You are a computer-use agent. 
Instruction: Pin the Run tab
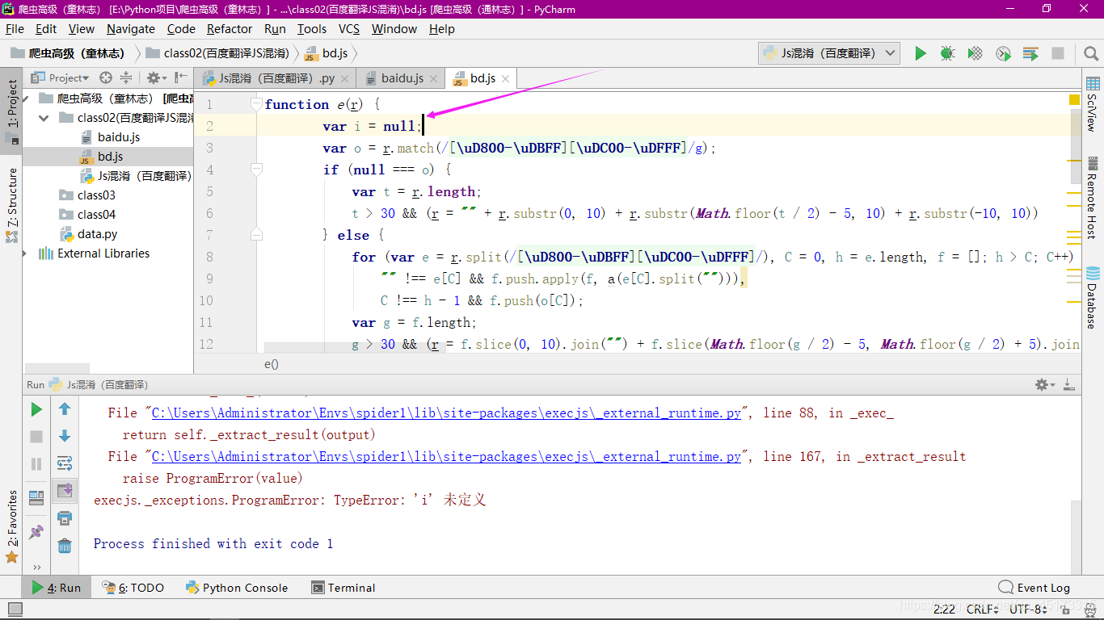click(36, 532)
